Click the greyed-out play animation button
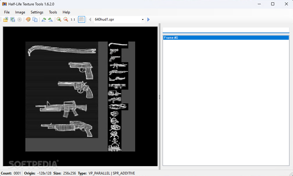 (x=19, y=19)
